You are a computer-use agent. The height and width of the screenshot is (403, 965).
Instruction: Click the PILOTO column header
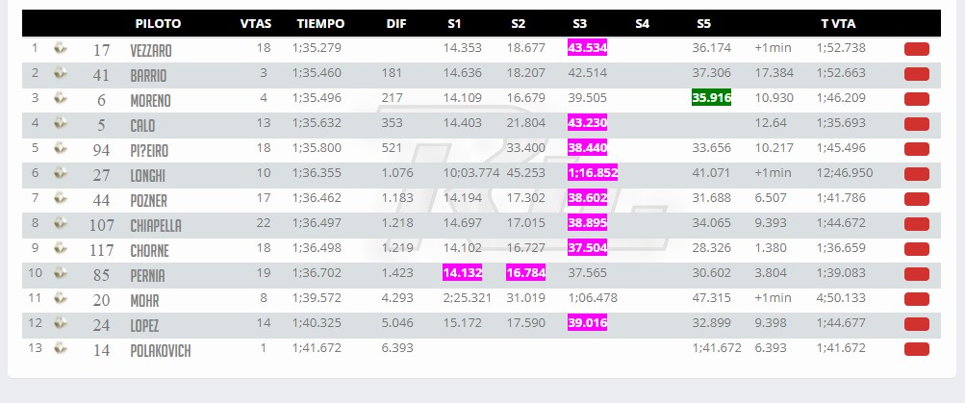(158, 24)
